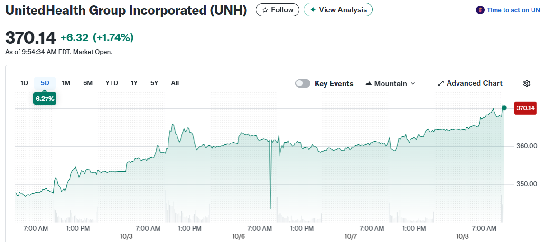The width and height of the screenshot is (541, 242).
Task: Select the 5Y time range
Action: pos(154,83)
